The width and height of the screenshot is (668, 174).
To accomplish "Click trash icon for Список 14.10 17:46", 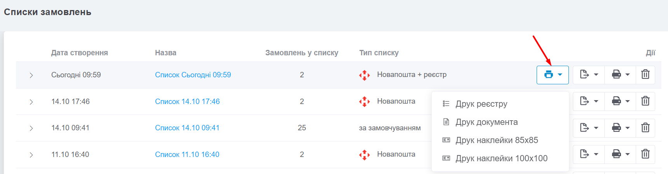I will [x=645, y=101].
